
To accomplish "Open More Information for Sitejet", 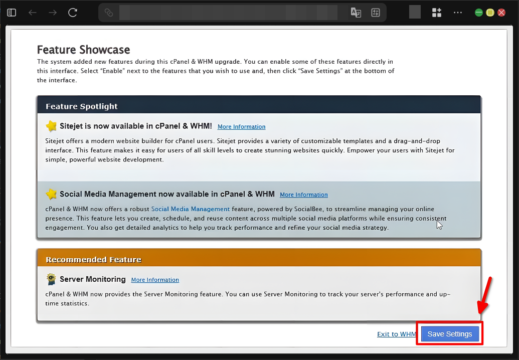I will 241,126.
